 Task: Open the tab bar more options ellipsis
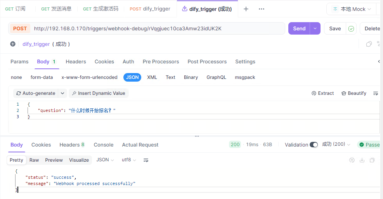click(x=262, y=9)
